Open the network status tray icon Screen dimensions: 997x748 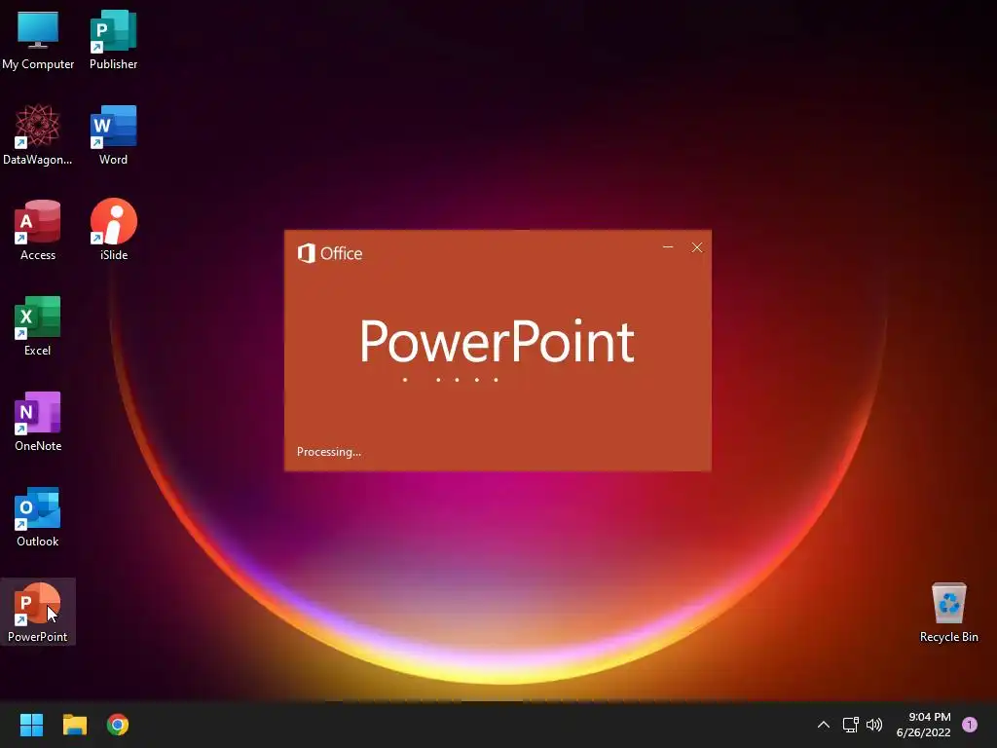coord(850,725)
